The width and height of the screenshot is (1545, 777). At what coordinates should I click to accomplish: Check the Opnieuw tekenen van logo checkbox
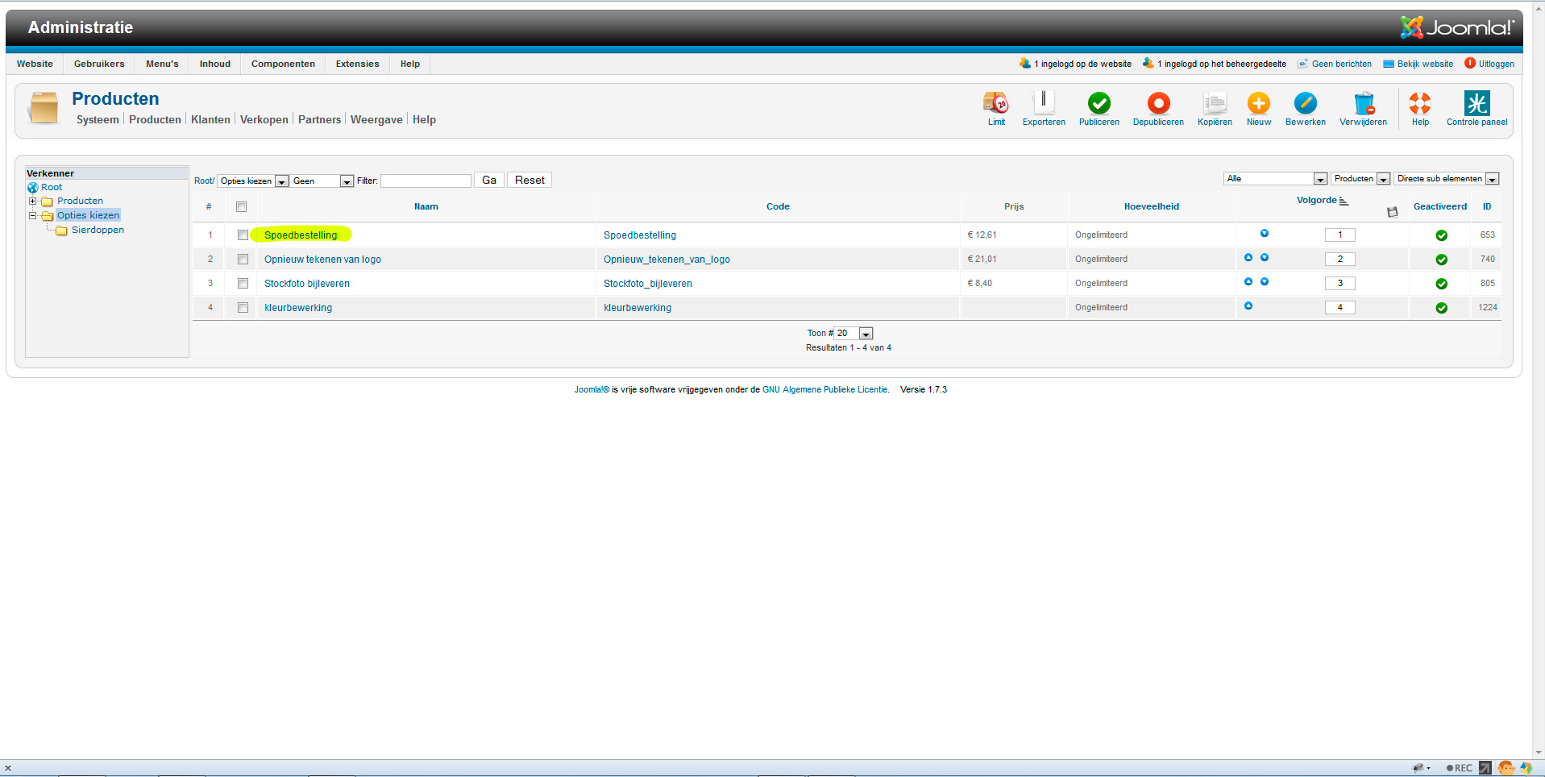243,260
